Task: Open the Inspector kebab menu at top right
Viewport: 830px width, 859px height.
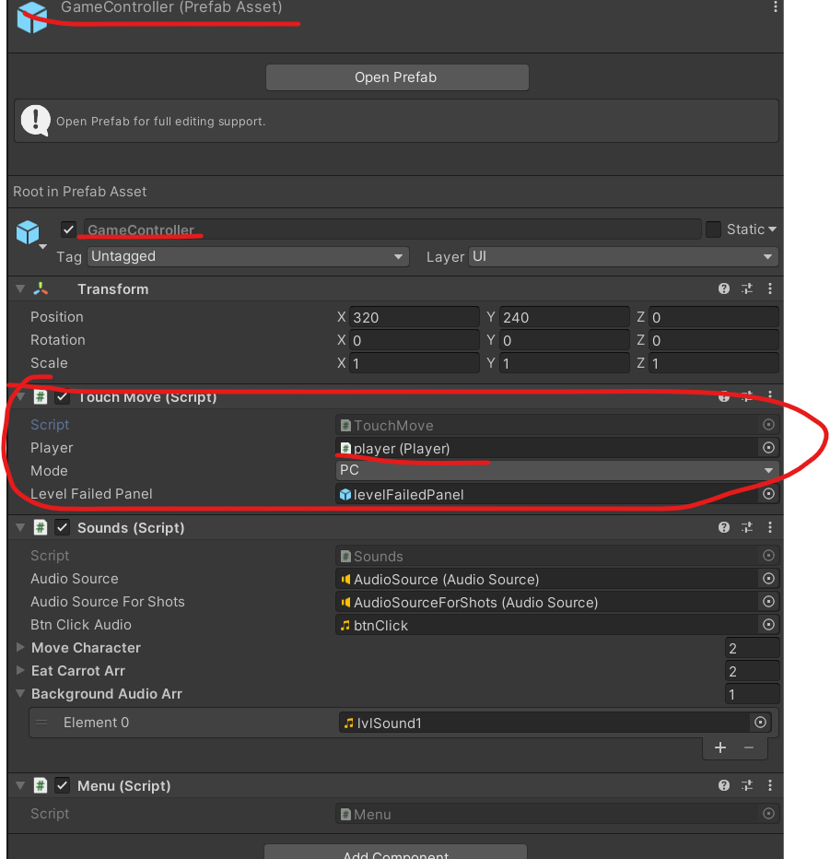Action: pyautogui.click(x=775, y=6)
